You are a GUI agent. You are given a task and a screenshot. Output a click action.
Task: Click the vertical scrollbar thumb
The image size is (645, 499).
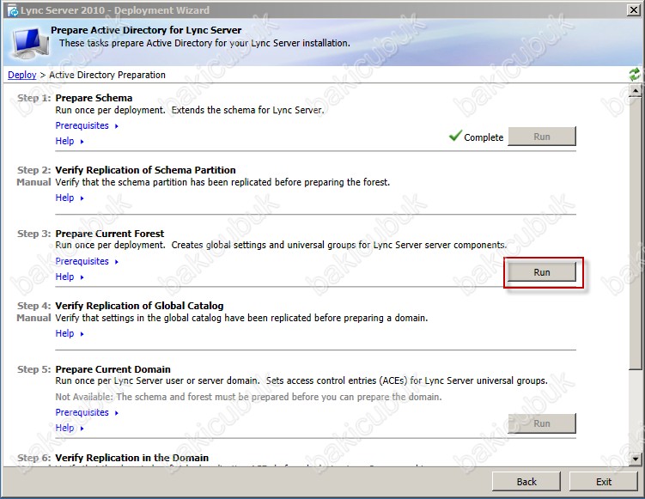pos(636,233)
